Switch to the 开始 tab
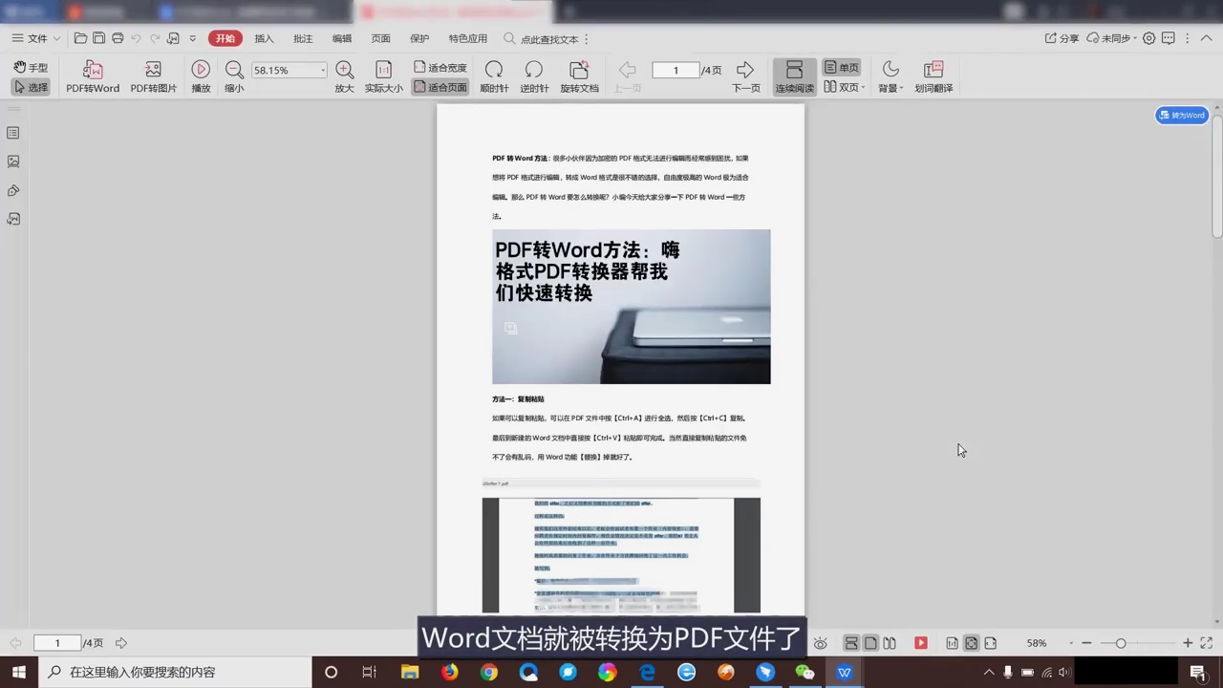Image resolution: width=1223 pixels, height=688 pixels. tap(225, 38)
